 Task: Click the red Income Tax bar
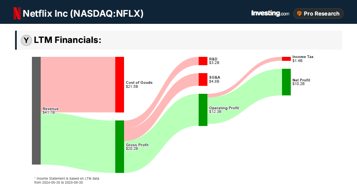(286, 59)
